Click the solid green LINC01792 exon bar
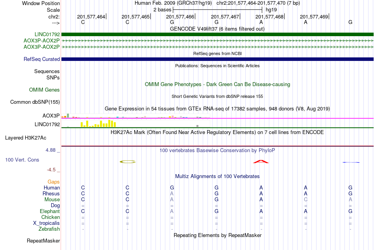This screenshot has height=250, width=374. pos(217,34)
